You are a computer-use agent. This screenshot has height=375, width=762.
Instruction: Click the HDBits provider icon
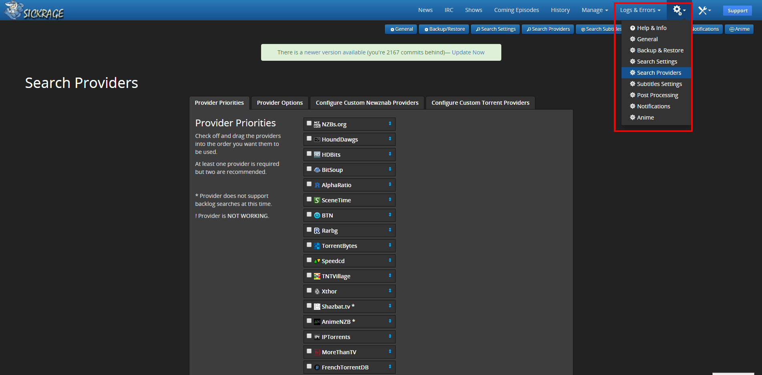click(x=317, y=155)
